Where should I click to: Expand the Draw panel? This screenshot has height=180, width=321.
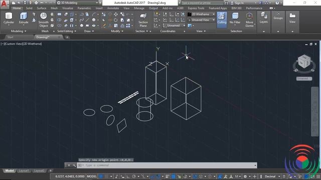pos(89,31)
